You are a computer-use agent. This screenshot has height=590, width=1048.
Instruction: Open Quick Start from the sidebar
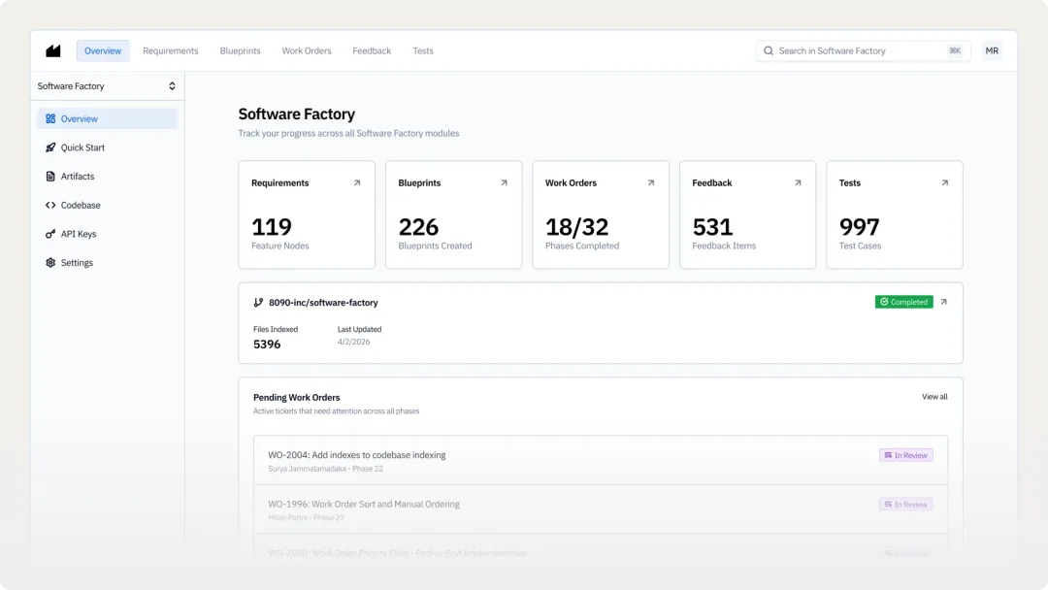tap(107, 147)
